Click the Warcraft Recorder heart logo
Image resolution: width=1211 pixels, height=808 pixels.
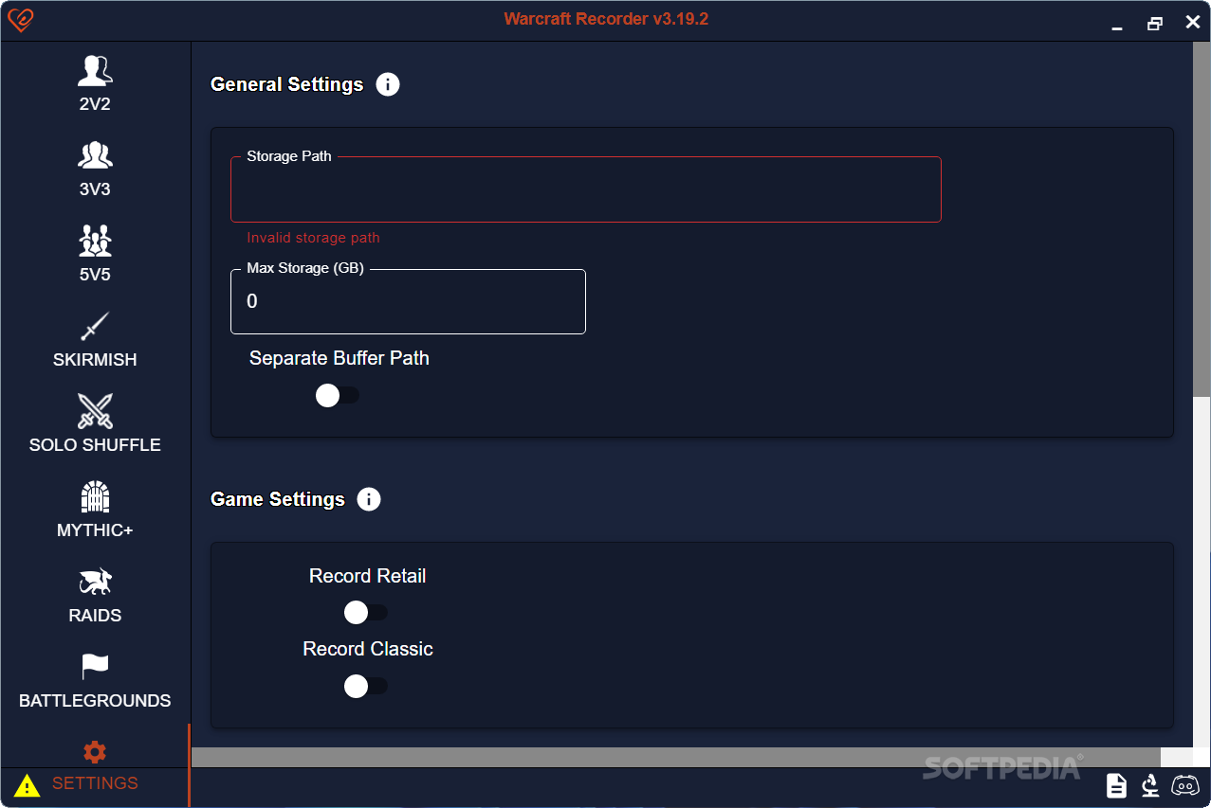tap(20, 21)
